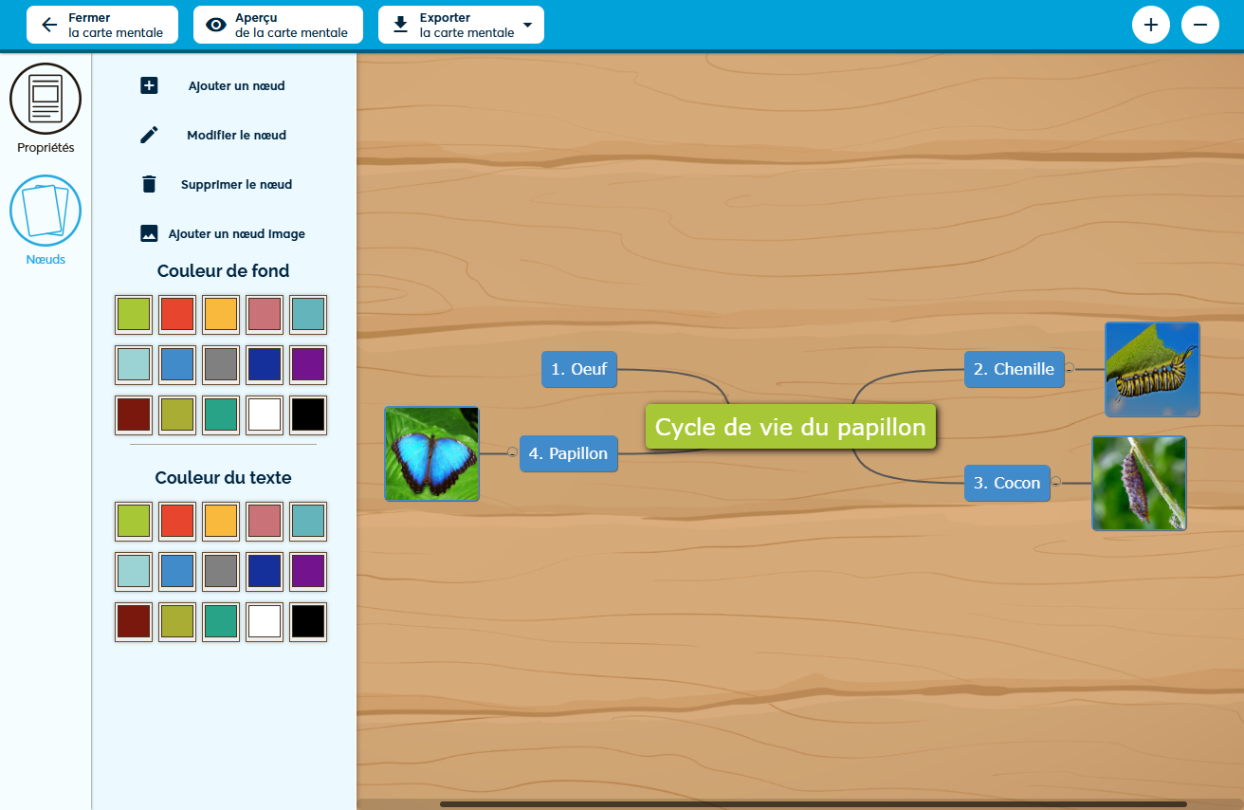
Task: Click the plus icon beside Ajouter un nœud
Action: [x=149, y=86]
